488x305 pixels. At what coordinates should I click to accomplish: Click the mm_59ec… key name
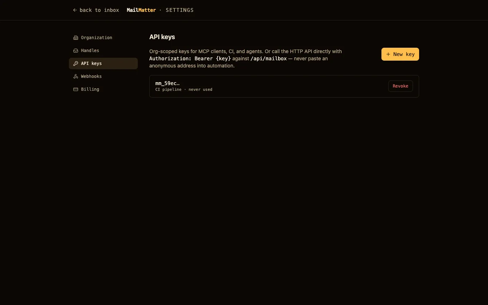168,83
